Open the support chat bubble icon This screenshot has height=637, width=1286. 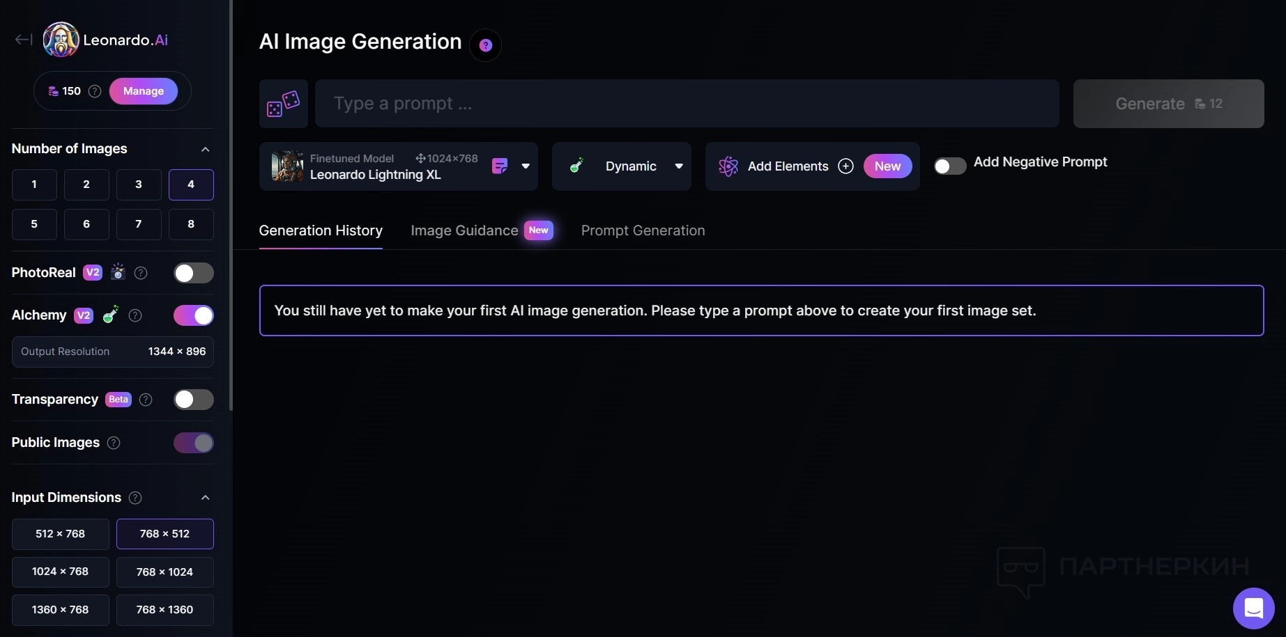(1253, 608)
